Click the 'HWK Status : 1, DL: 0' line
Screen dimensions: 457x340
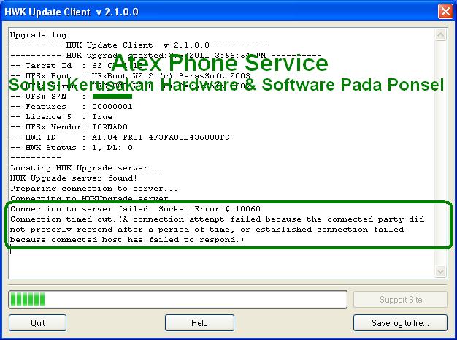72,148
